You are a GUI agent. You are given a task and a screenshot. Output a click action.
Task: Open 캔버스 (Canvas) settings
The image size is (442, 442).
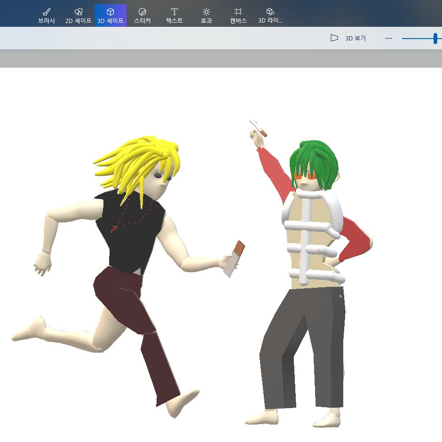tap(238, 15)
